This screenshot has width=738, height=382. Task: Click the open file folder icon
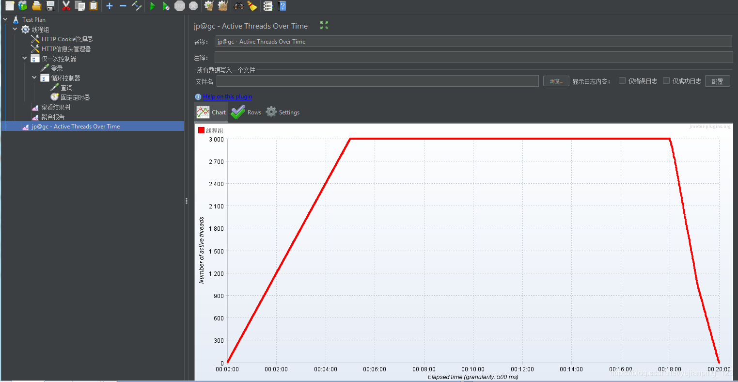coord(36,6)
